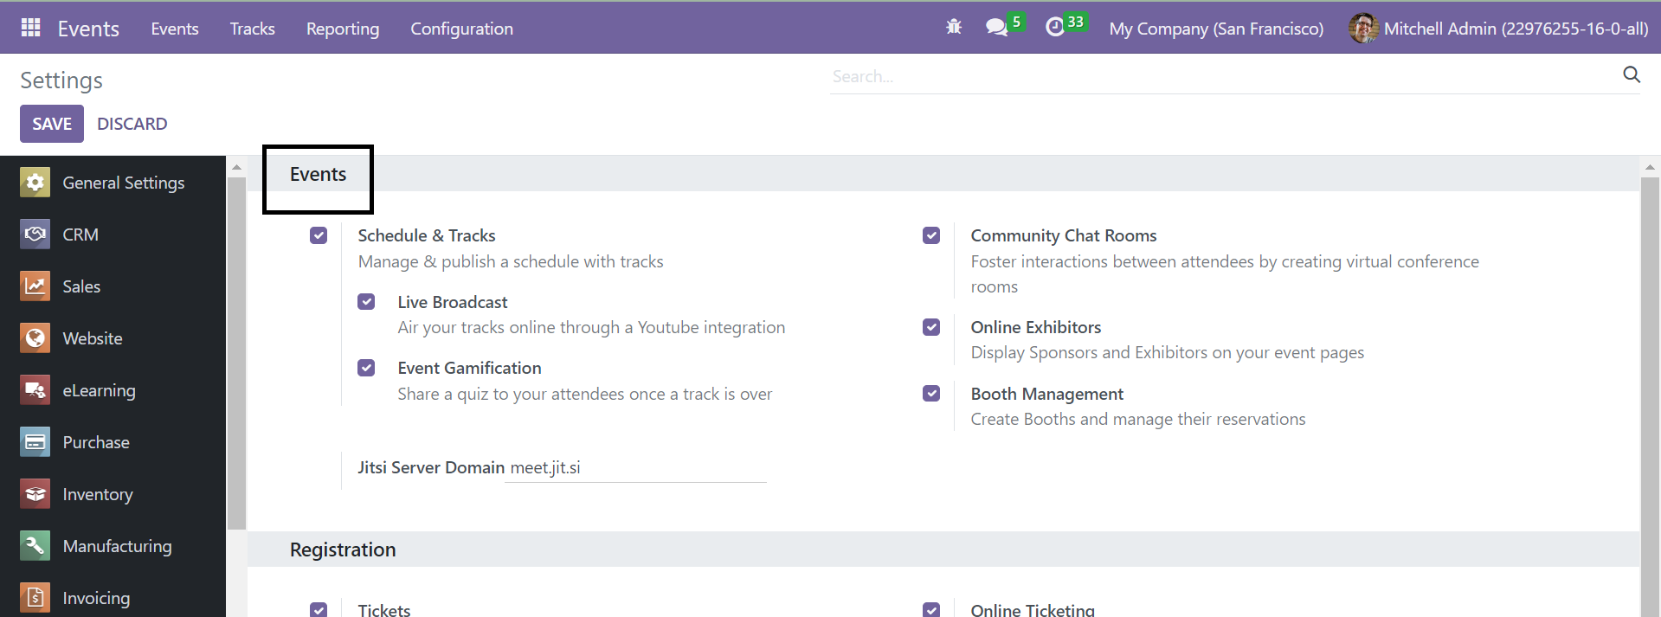Select the Purchase card icon
1661x617 pixels.
[x=35, y=442]
